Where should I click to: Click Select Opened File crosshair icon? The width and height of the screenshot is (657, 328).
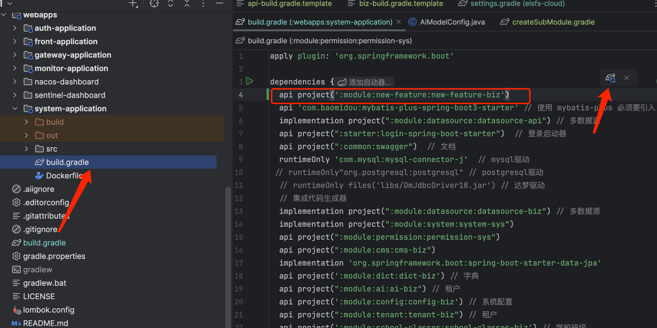tap(154, 4)
